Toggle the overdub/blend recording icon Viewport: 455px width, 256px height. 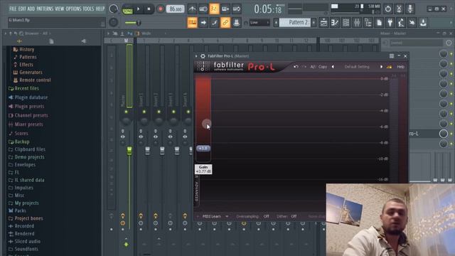225,9
